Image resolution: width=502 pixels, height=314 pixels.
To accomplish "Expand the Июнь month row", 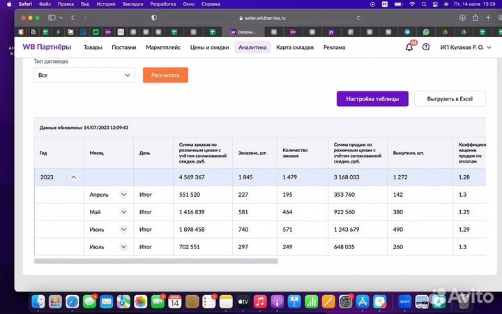I will click(123, 229).
